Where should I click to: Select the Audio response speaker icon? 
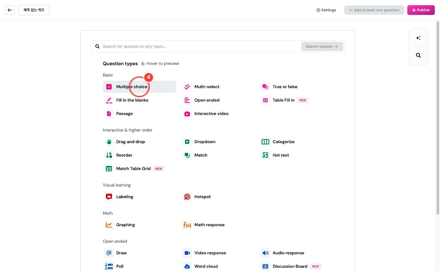click(265, 253)
